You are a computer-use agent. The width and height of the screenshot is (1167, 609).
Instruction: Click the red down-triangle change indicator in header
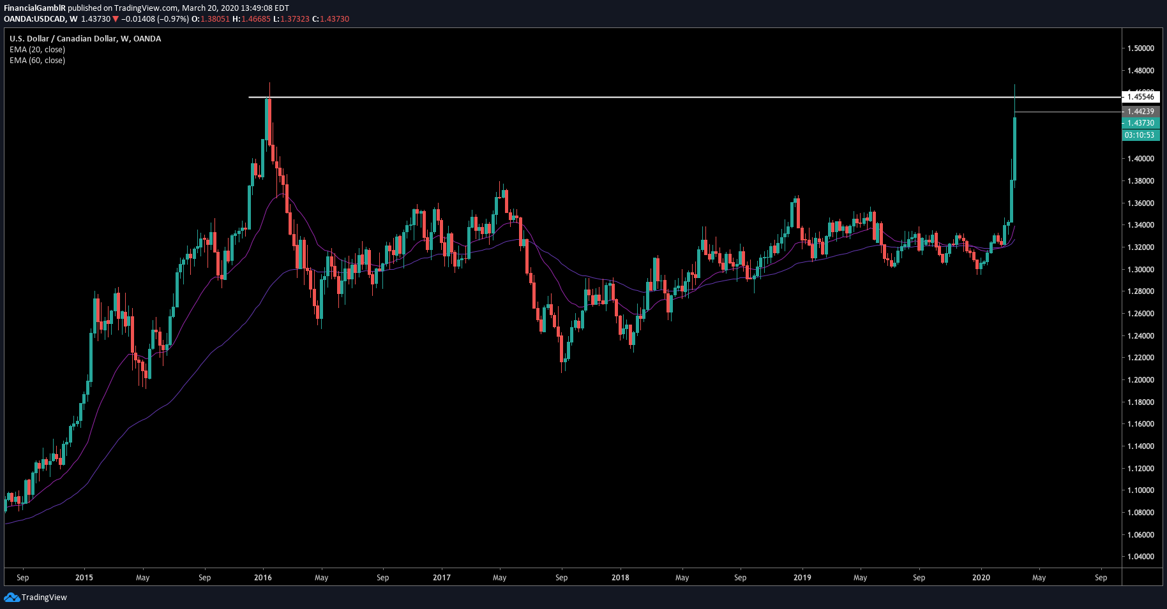(x=116, y=19)
